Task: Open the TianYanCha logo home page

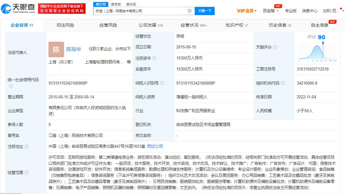Action: (x=18, y=8)
